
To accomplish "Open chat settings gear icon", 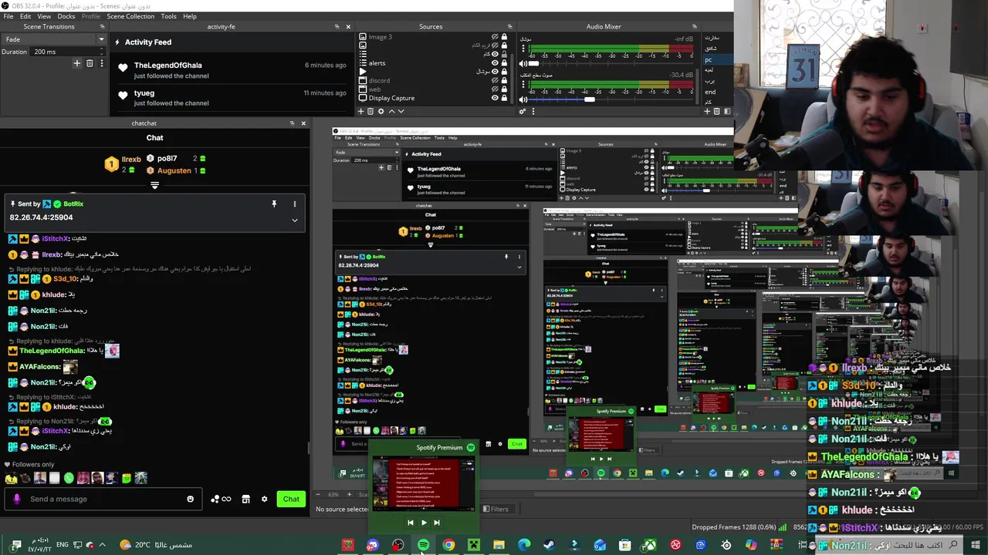I will [x=264, y=499].
